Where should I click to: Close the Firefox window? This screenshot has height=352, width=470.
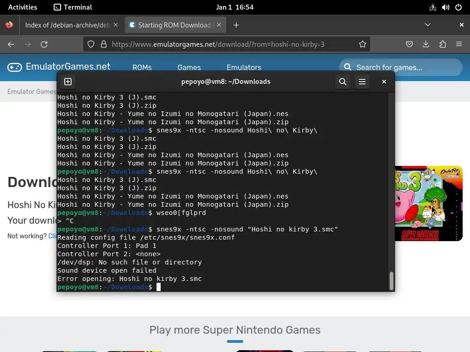462,25
